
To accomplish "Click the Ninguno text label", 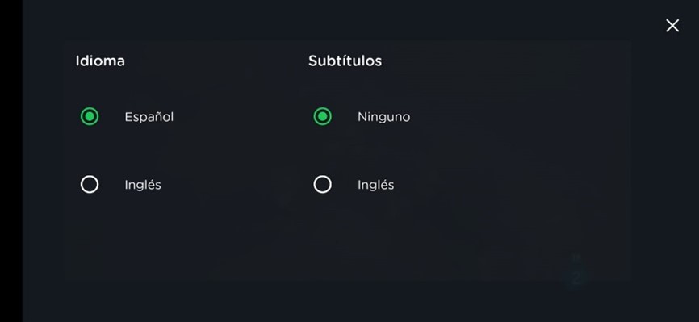I will click(384, 117).
